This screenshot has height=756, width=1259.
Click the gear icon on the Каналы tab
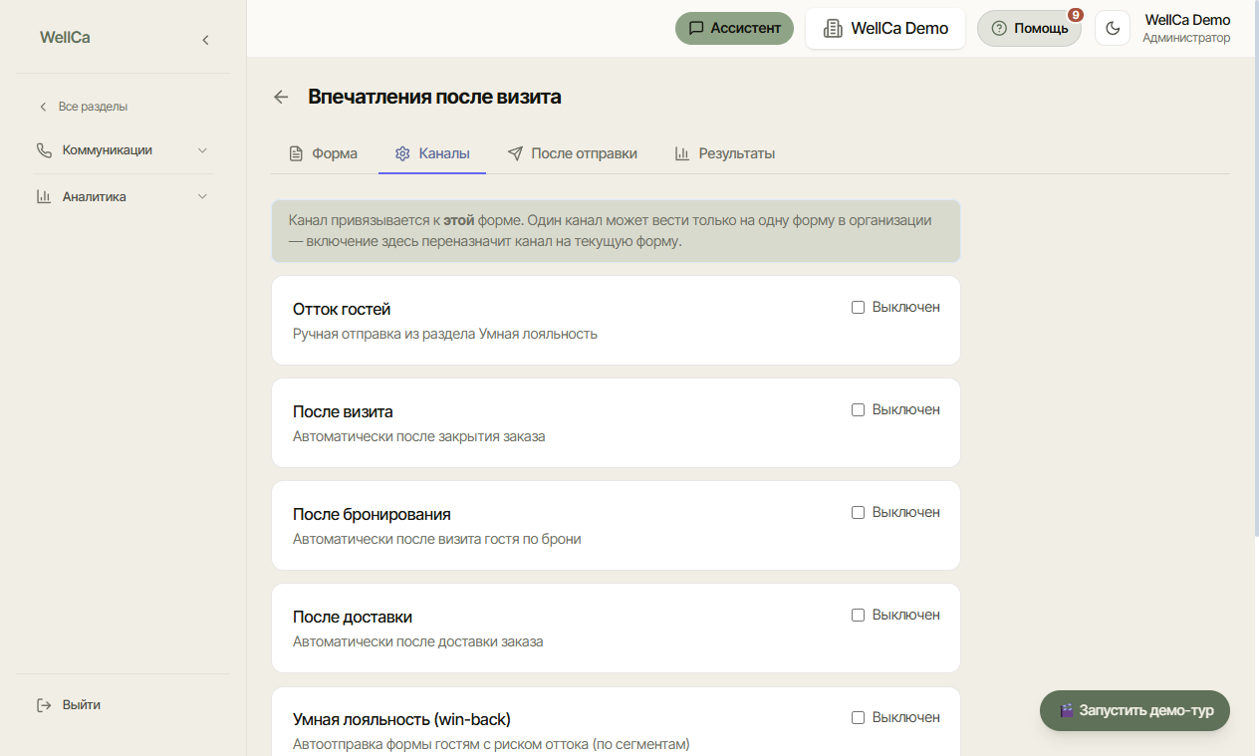pos(402,153)
